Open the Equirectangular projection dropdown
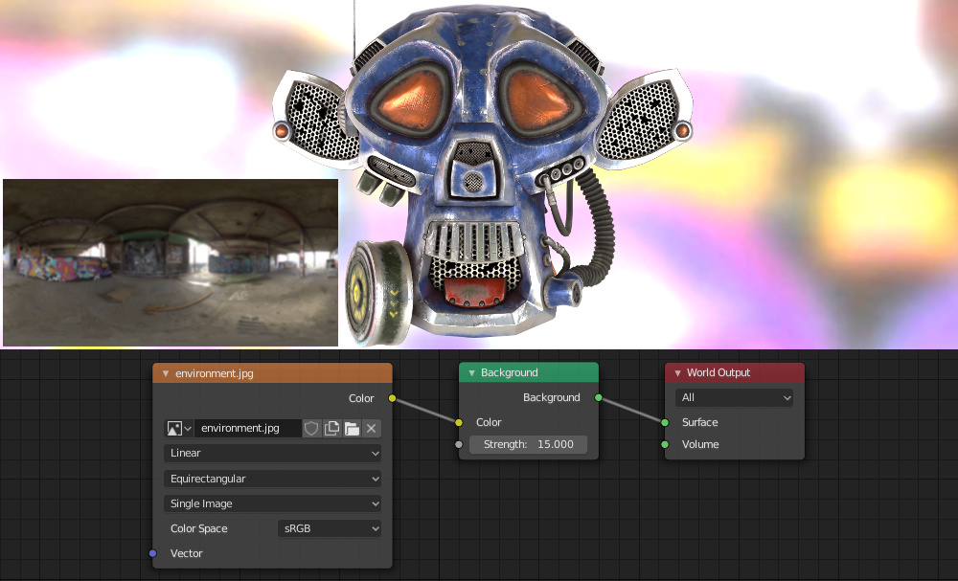 (x=272, y=479)
